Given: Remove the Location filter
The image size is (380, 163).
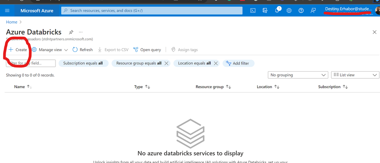Looking at the screenshot, I should click(215, 63).
